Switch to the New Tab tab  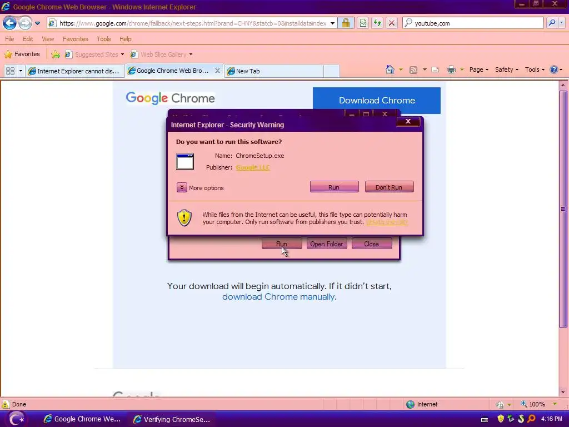(x=274, y=71)
